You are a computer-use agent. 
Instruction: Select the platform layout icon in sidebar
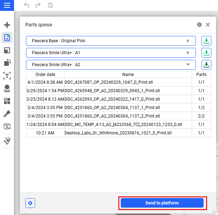click(7, 50)
